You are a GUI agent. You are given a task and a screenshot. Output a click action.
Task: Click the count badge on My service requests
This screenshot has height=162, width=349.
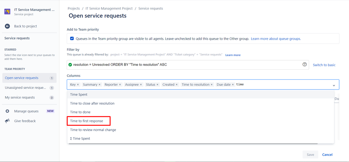(x=52, y=98)
